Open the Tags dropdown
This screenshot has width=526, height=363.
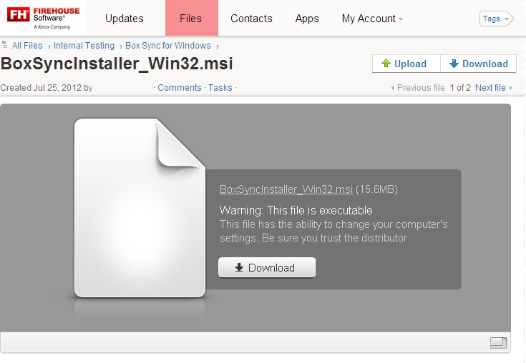(496, 19)
